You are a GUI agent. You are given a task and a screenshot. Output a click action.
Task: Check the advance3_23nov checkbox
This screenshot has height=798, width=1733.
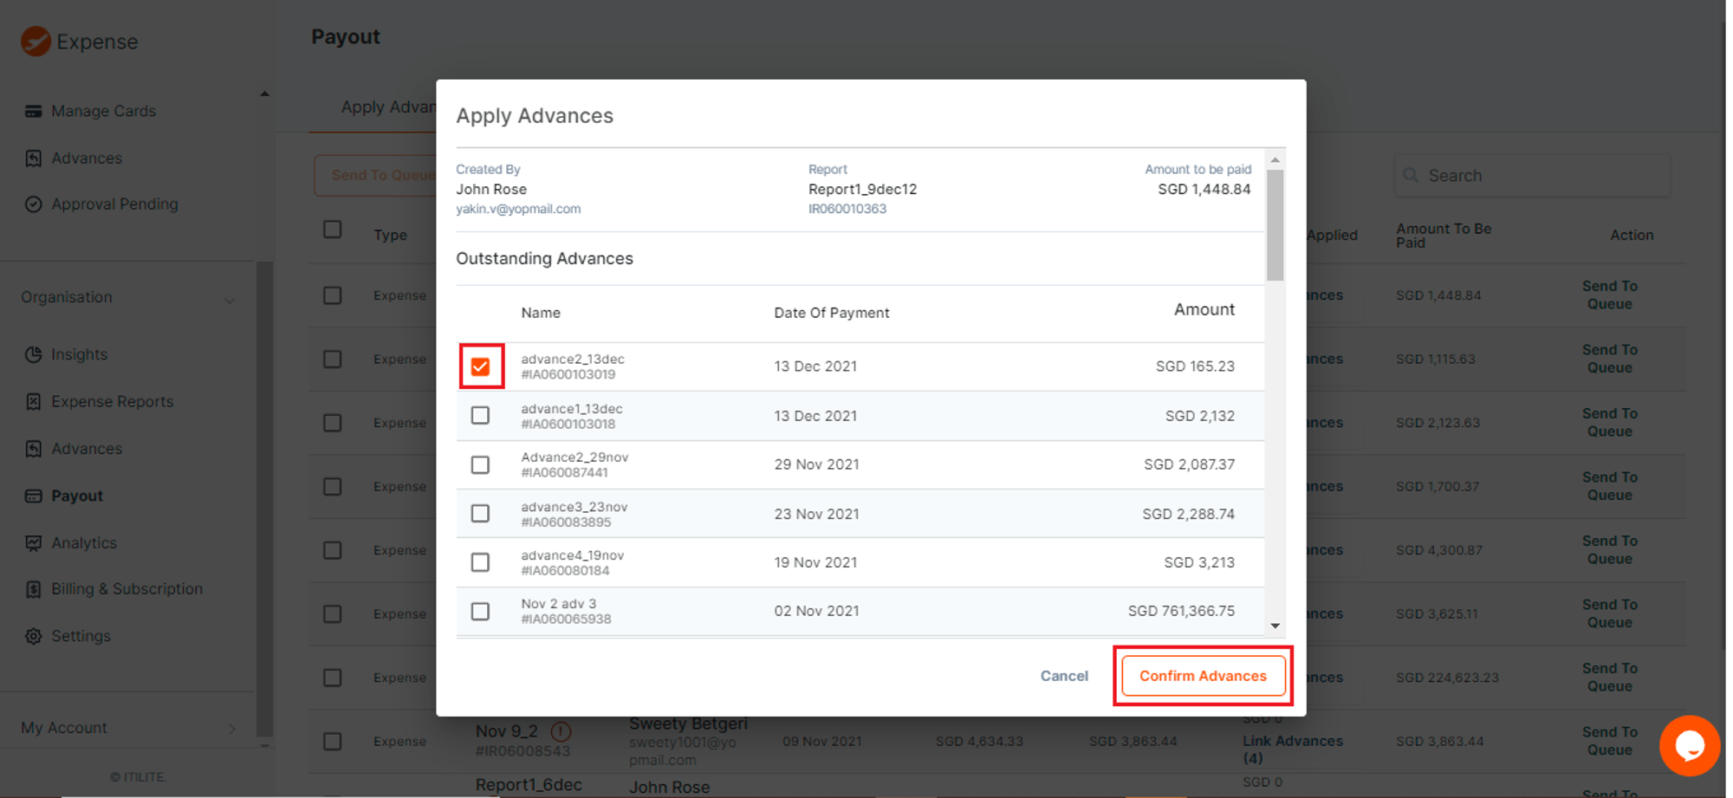tap(480, 514)
